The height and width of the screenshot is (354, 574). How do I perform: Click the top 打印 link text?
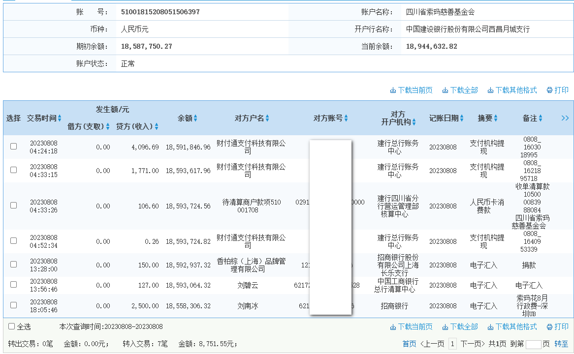click(562, 90)
